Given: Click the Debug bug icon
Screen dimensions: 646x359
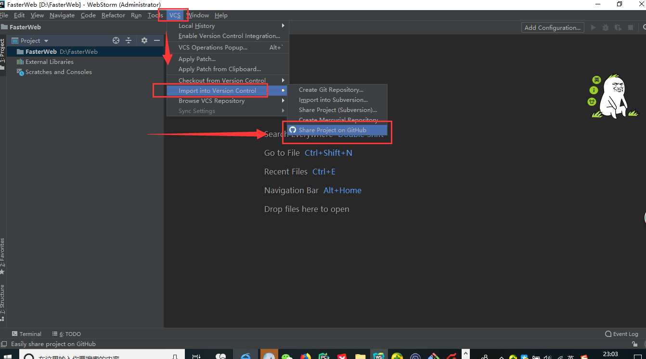Looking at the screenshot, I should (606, 28).
